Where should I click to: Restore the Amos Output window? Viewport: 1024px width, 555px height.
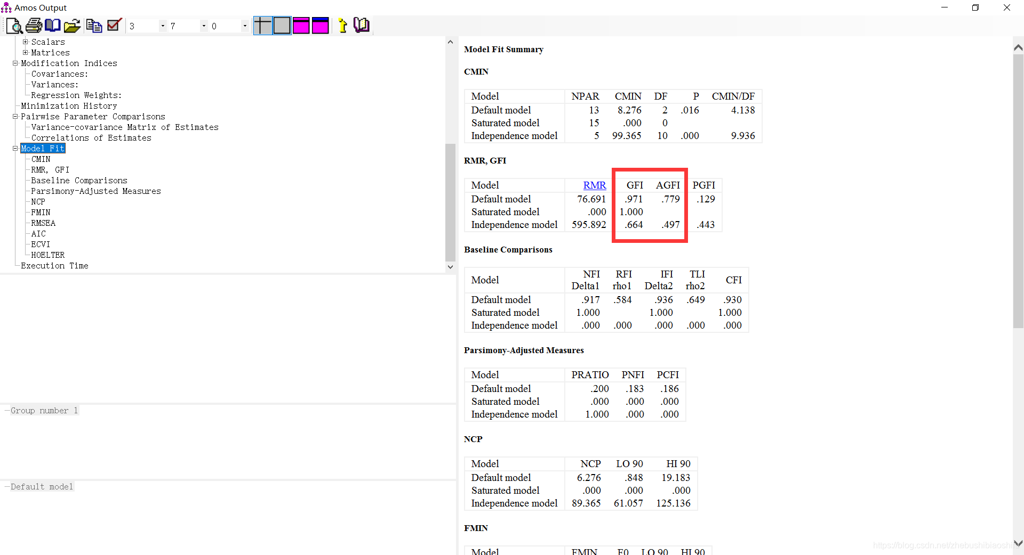pyautogui.click(x=975, y=7)
